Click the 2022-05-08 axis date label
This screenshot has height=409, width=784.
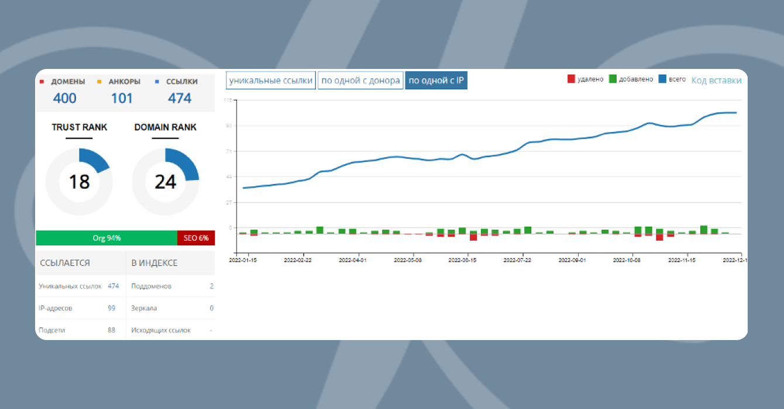pyautogui.click(x=408, y=261)
